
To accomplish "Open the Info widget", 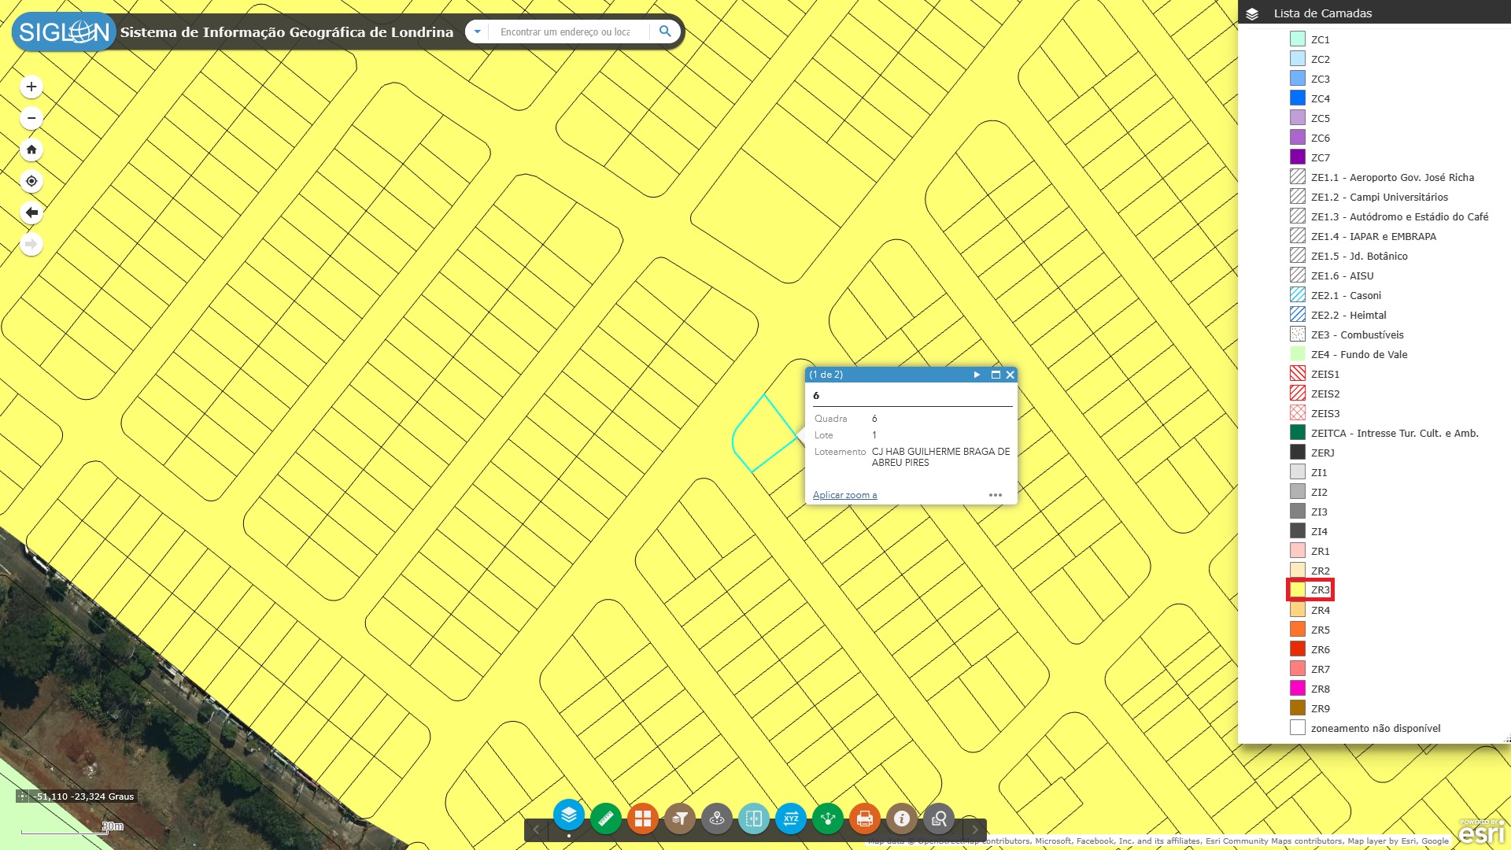I will coord(902,819).
